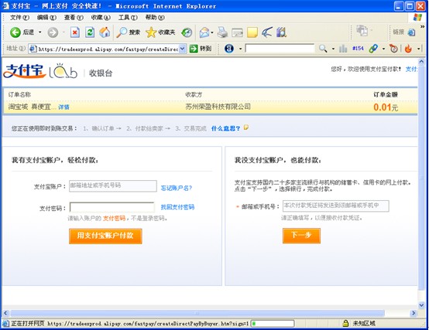Click the 未知区域 zone status text
The image size is (429, 330).
click(364, 324)
